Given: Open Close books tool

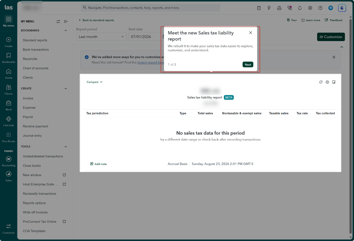Looking at the screenshot, I should click(x=32, y=166).
